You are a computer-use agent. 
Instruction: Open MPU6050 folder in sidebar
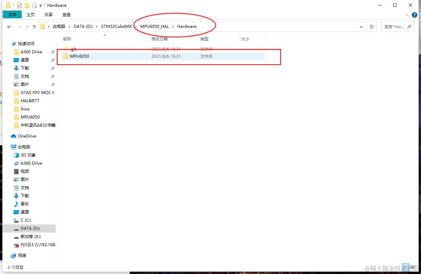point(30,117)
